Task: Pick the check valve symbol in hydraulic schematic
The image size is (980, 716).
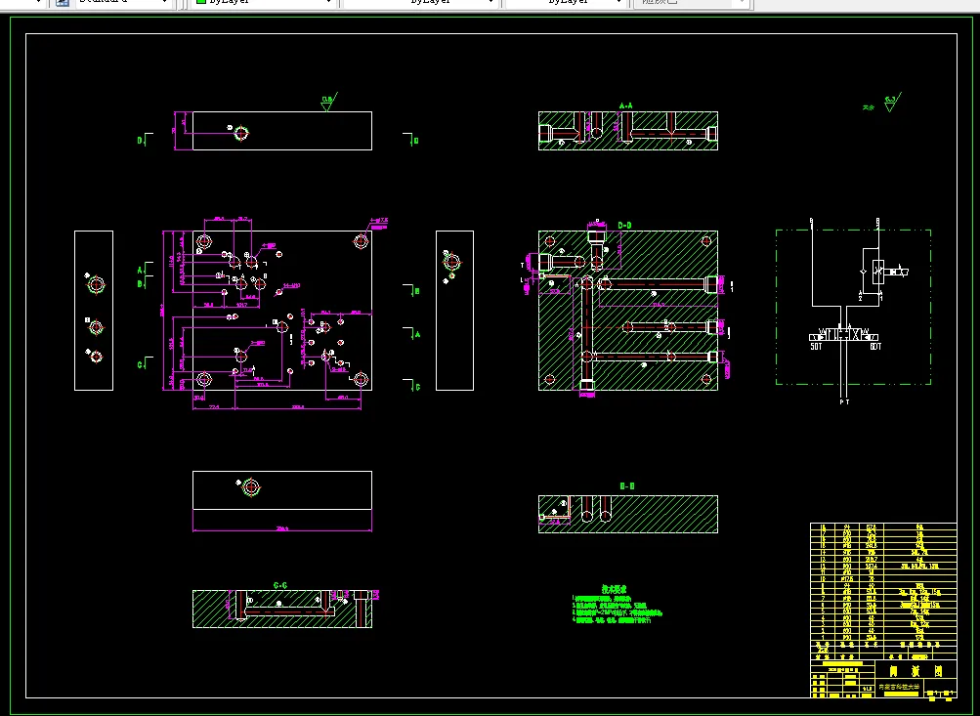Action: click(864, 272)
